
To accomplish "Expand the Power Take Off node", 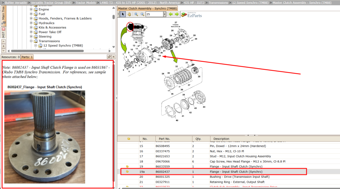I will click(31, 32).
